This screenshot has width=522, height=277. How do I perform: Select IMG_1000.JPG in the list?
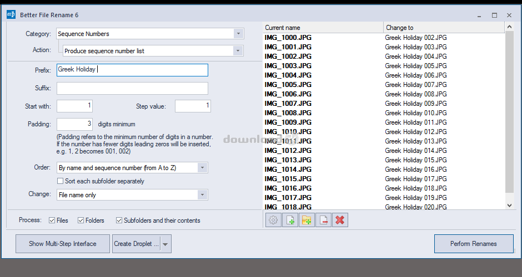click(x=288, y=38)
